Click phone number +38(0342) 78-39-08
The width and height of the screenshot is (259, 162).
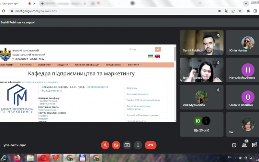pos(47,101)
